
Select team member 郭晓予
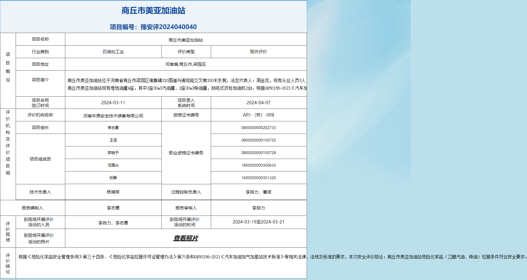click(113, 153)
